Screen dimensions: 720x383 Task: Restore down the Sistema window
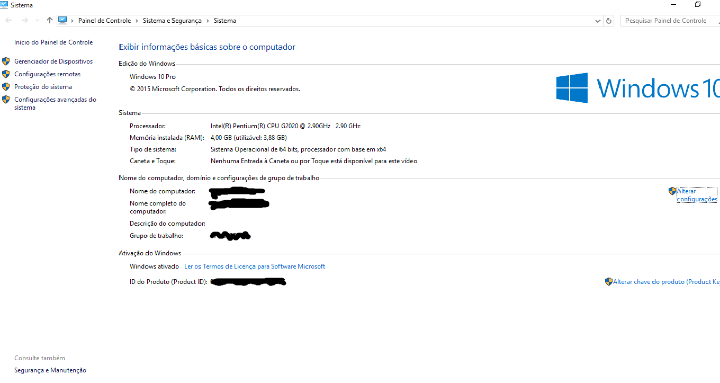pyautogui.click(x=698, y=5)
